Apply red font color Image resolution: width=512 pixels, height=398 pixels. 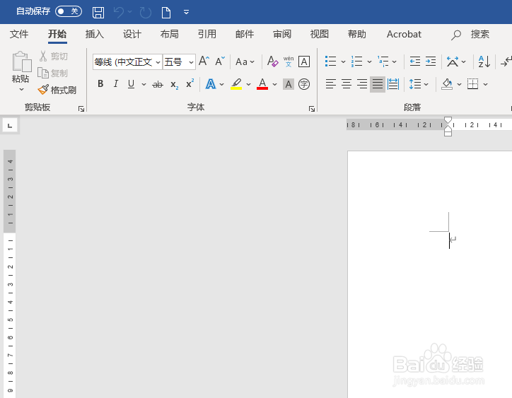[x=262, y=84]
